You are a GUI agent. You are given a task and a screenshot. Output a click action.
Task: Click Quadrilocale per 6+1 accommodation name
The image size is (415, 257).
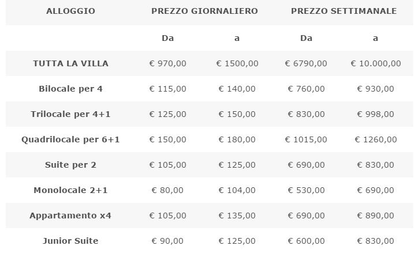point(70,139)
